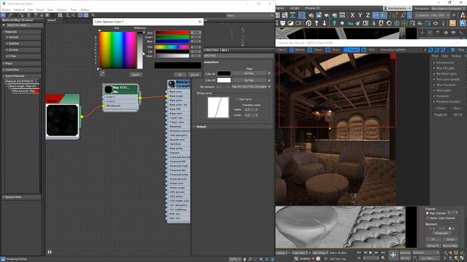Expand the Controllers category in browser
This screenshot has height=262, width=467.
(21, 70)
